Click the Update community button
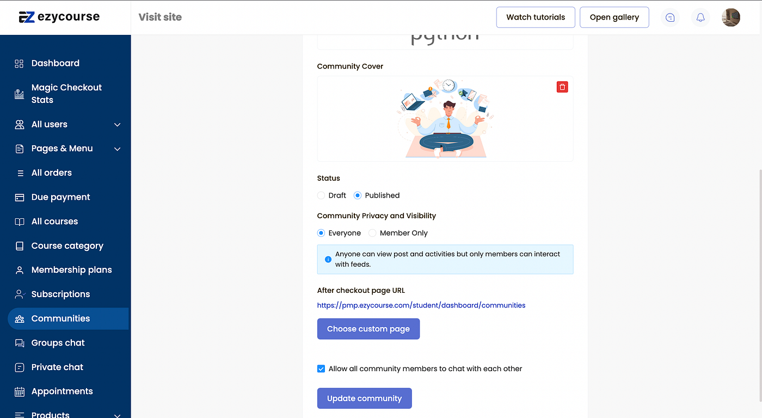The width and height of the screenshot is (762, 418). coord(365,398)
